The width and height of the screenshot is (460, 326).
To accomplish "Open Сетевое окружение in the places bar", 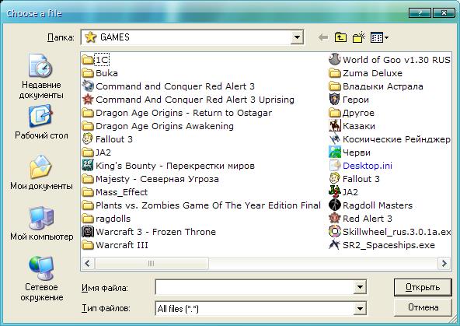I will click(41, 279).
